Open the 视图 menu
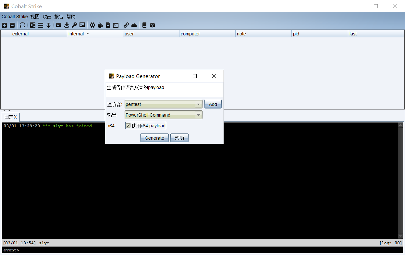Viewport: 405px width, 255px height. tap(35, 17)
